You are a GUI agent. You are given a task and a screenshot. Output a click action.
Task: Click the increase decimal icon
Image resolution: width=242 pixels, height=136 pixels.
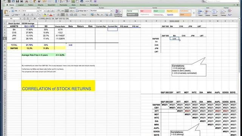pyautogui.click(x=107, y=15)
